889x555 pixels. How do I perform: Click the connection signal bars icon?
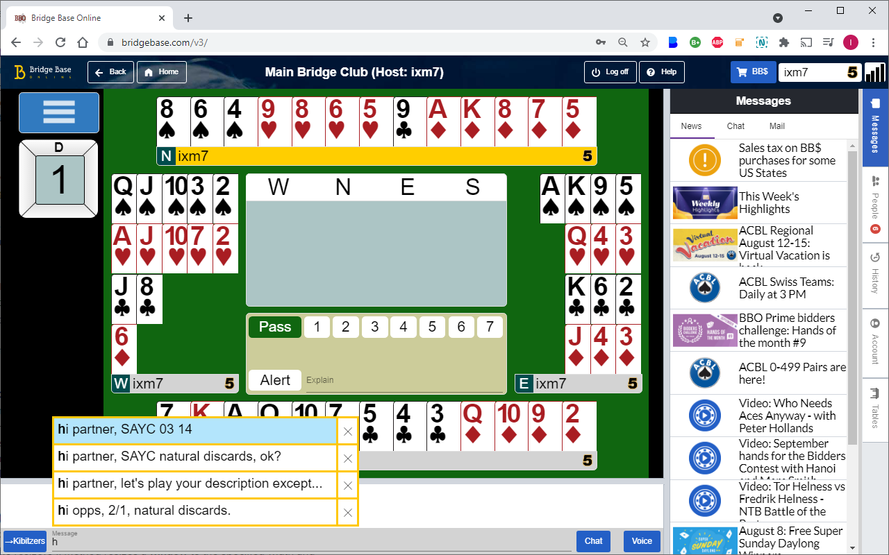[875, 72]
